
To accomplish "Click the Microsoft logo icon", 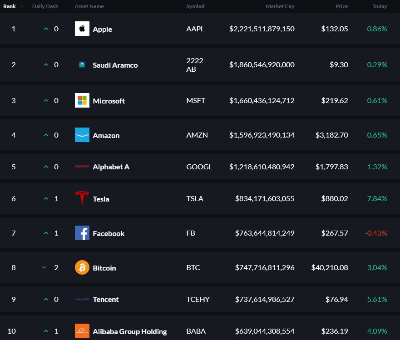I will 82,100.
